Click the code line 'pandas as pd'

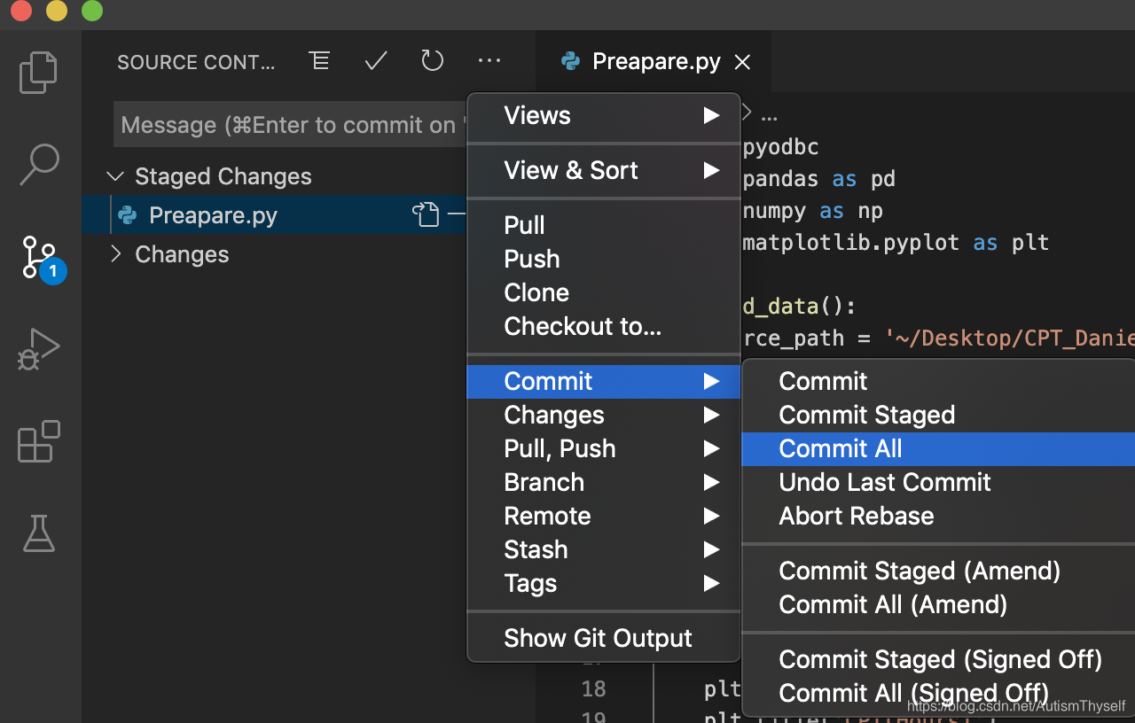(818, 179)
